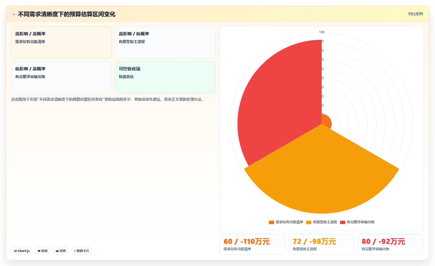The image size is (435, 266).
Task: Toggle 需求仅有功能清单 legend orange swatch
Action: 271,222
